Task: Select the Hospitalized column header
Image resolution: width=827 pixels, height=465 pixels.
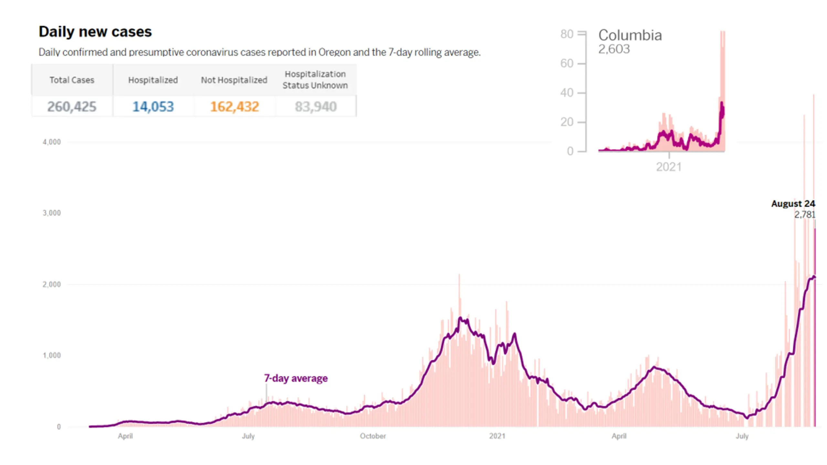Action: (x=153, y=80)
